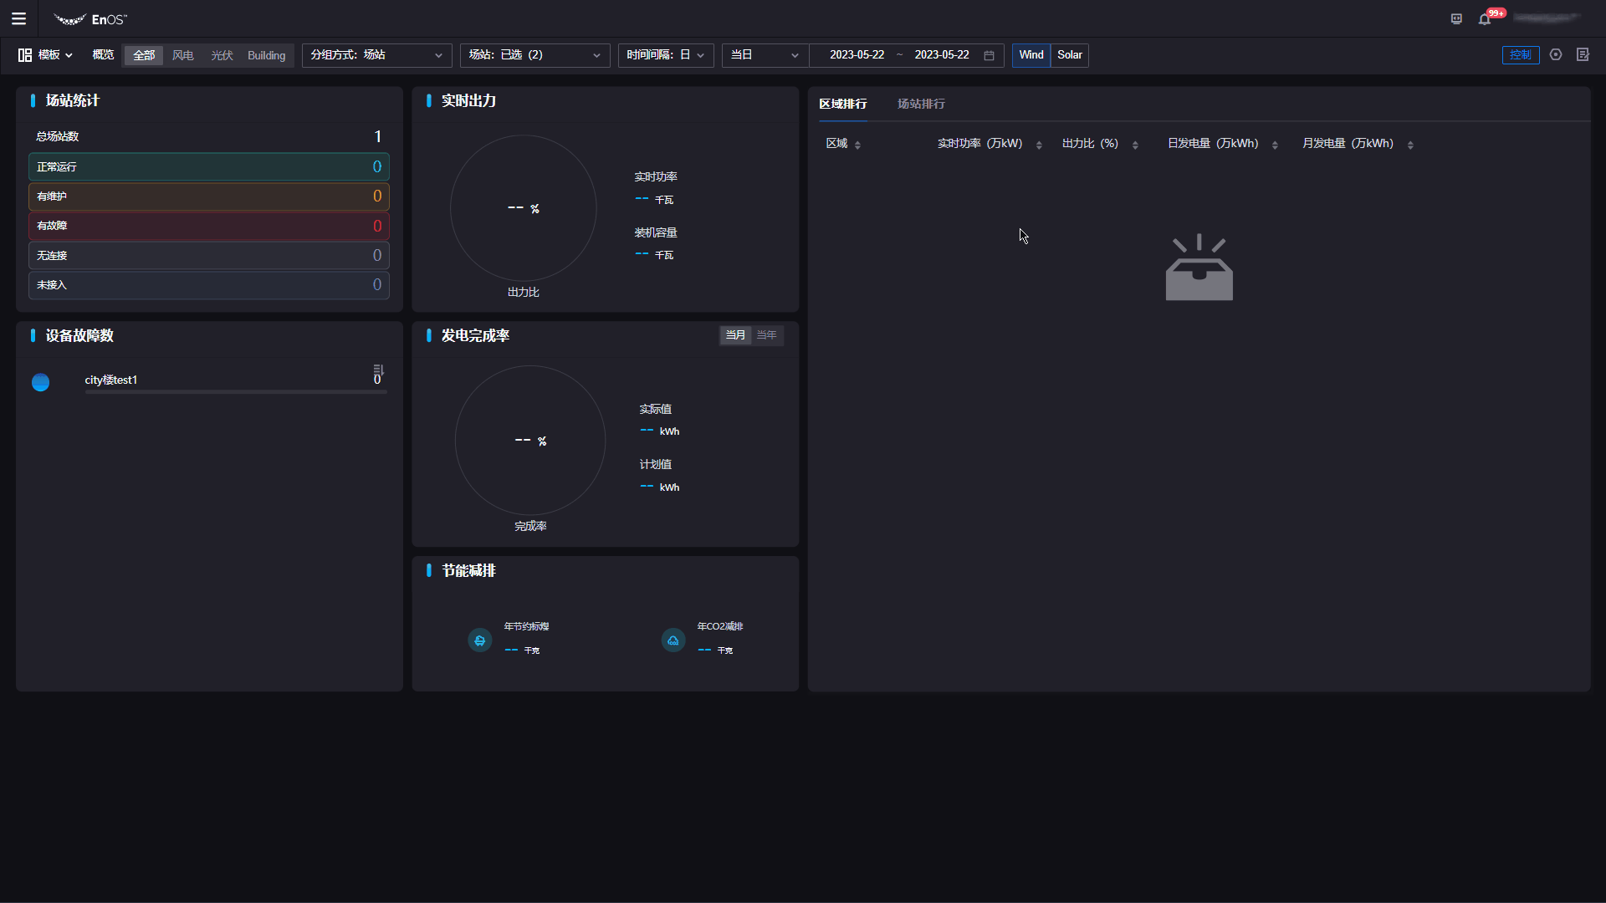Click the 控制 button

[x=1520, y=55]
